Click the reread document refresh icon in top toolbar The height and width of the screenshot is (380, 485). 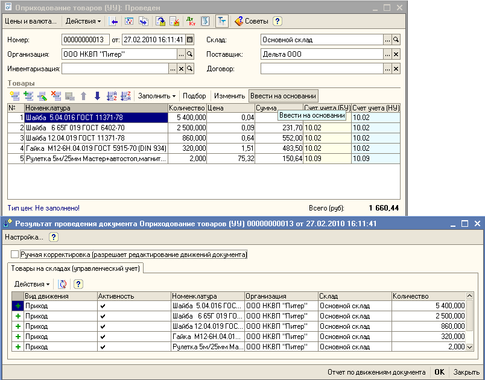click(x=129, y=21)
